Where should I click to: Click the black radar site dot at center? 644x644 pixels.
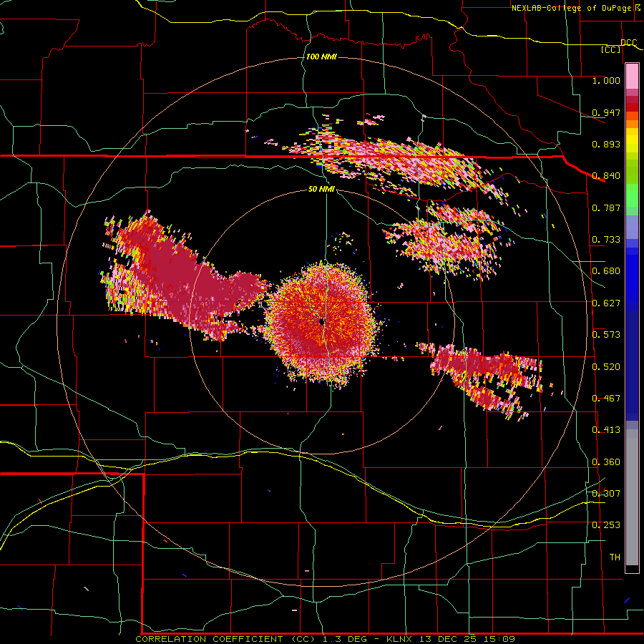point(322,322)
